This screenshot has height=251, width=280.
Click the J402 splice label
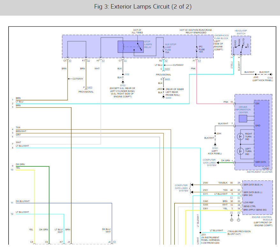160,89
